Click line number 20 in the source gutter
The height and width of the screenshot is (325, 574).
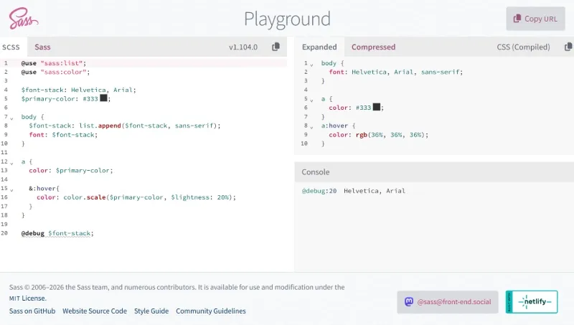(x=4, y=233)
